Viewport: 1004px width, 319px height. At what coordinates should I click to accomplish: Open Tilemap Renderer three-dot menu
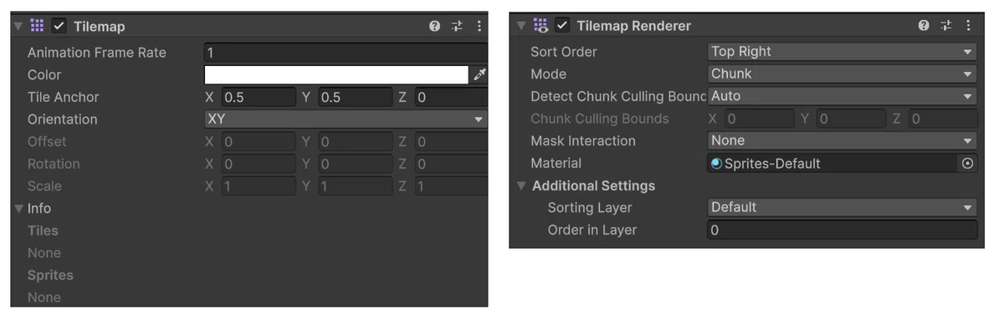pos(968,26)
